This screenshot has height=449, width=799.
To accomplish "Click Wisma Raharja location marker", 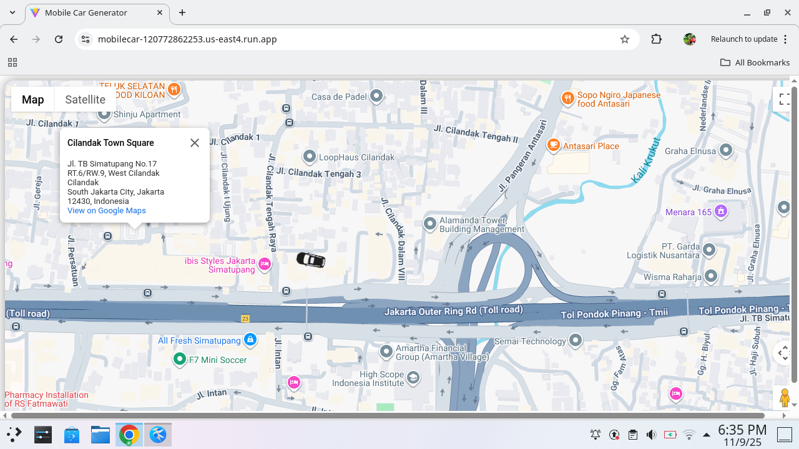I will [711, 276].
